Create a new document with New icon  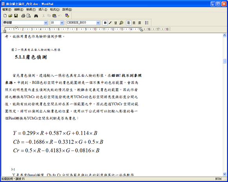pyautogui.click(x=5, y=16)
